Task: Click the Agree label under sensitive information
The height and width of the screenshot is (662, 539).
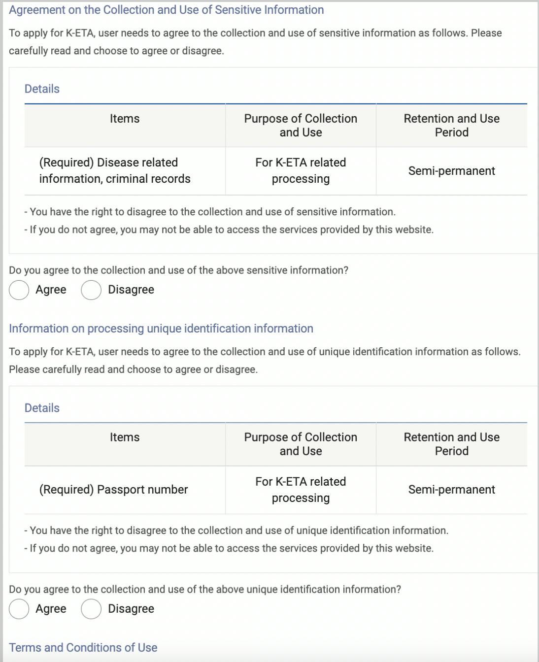Action: tap(51, 290)
